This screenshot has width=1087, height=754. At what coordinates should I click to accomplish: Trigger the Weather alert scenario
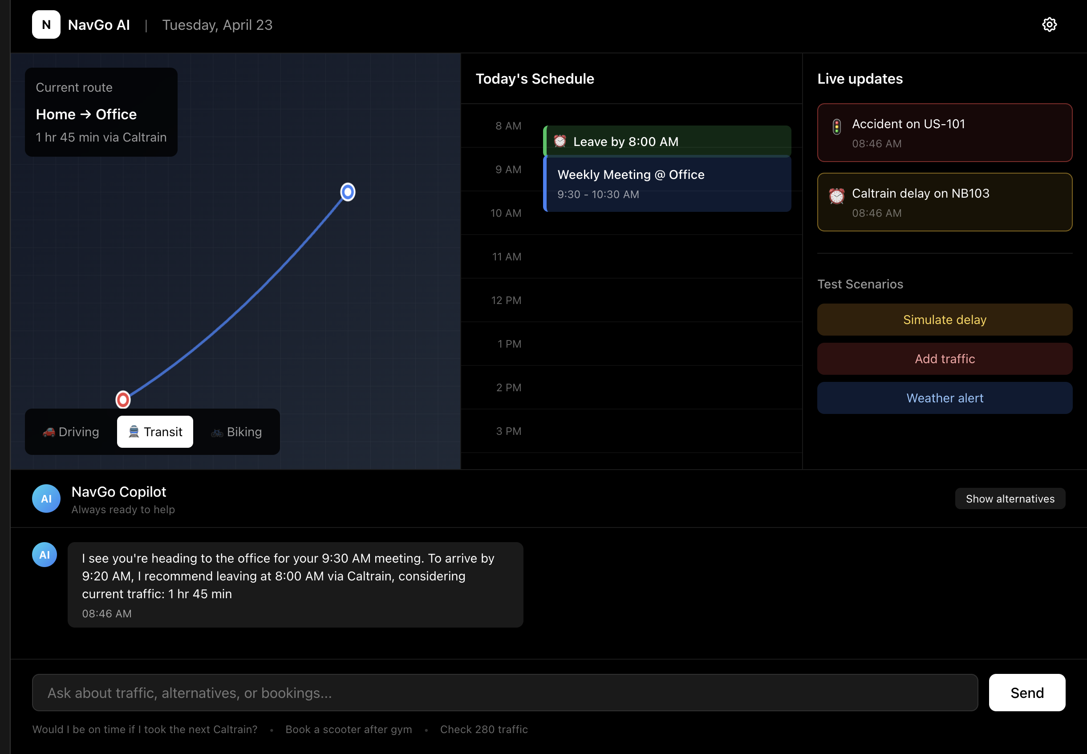click(x=944, y=398)
